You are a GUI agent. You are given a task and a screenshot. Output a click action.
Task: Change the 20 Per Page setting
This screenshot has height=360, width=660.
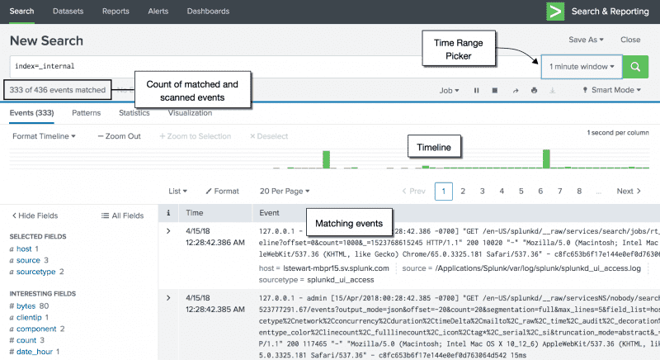click(x=285, y=192)
